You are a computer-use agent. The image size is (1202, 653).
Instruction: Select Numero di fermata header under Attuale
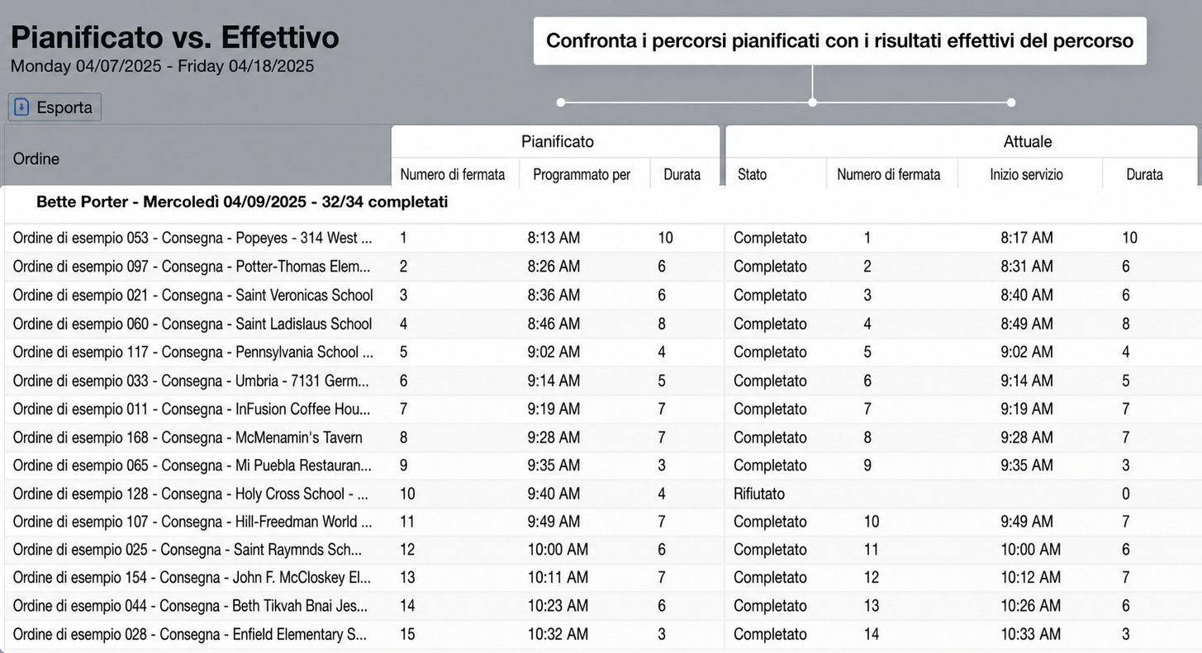click(x=889, y=174)
